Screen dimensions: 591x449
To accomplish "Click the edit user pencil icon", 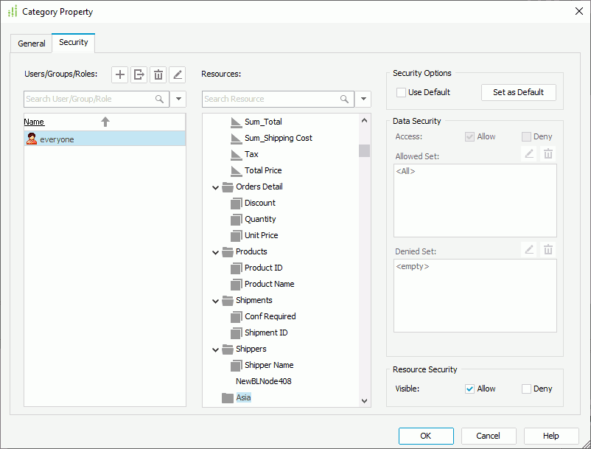I will (177, 74).
